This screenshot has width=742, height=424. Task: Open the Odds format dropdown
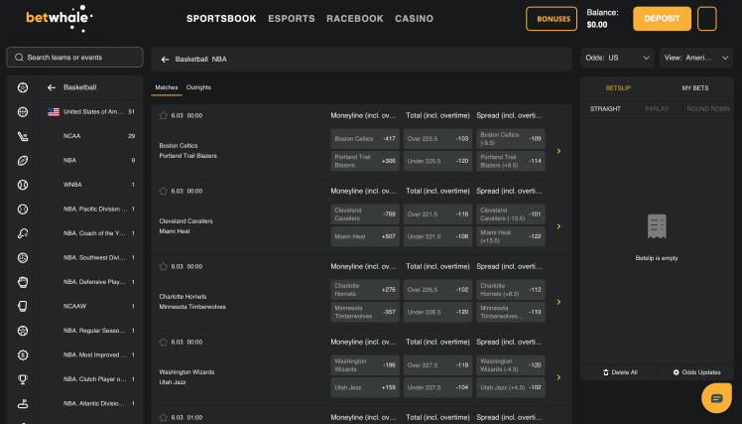[x=617, y=58]
